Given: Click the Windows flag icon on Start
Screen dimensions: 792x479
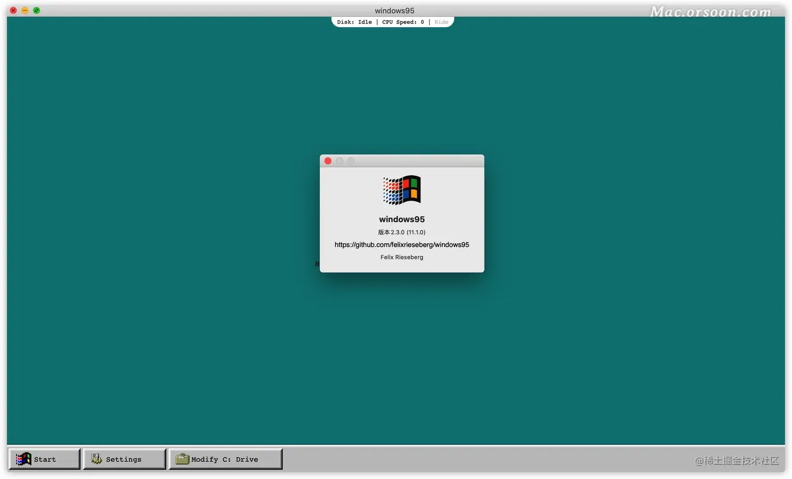Looking at the screenshot, I should coord(24,459).
